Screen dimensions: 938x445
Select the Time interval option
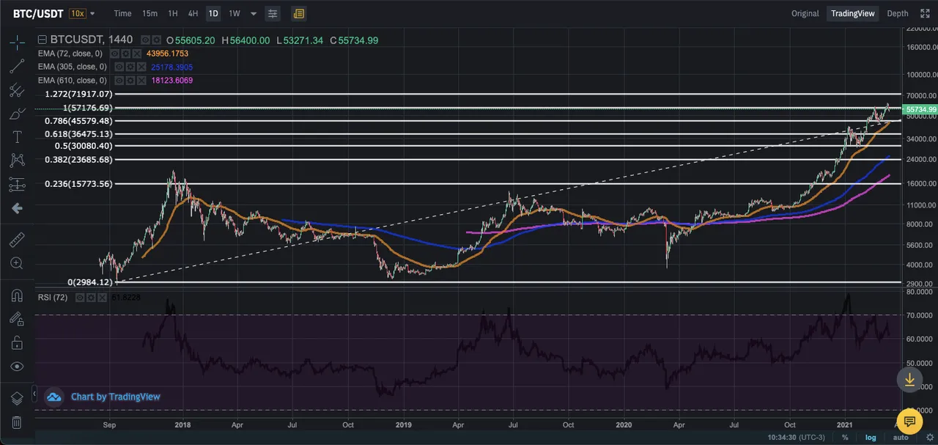coord(123,13)
